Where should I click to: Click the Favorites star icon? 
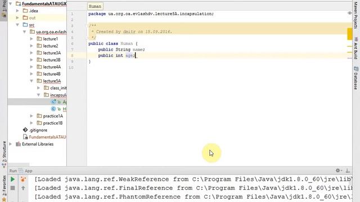tap(4, 200)
